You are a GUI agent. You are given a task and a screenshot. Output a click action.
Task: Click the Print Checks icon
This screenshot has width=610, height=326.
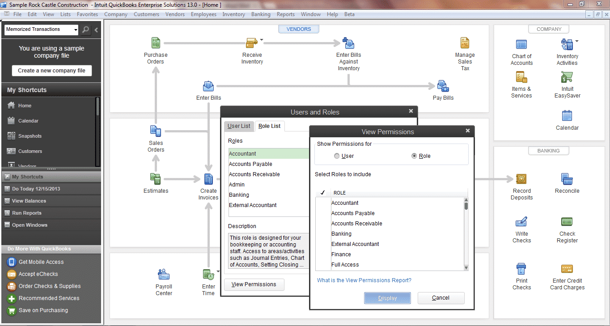point(521,269)
